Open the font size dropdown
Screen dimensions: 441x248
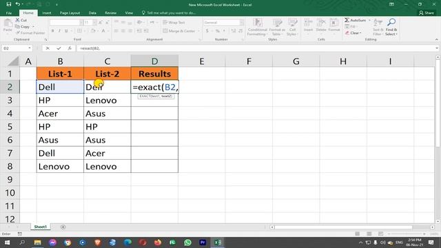click(x=94, y=22)
